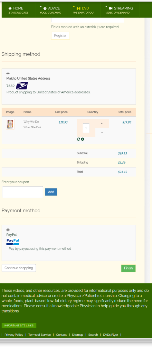Increase quantity with the plus button

(102, 123)
